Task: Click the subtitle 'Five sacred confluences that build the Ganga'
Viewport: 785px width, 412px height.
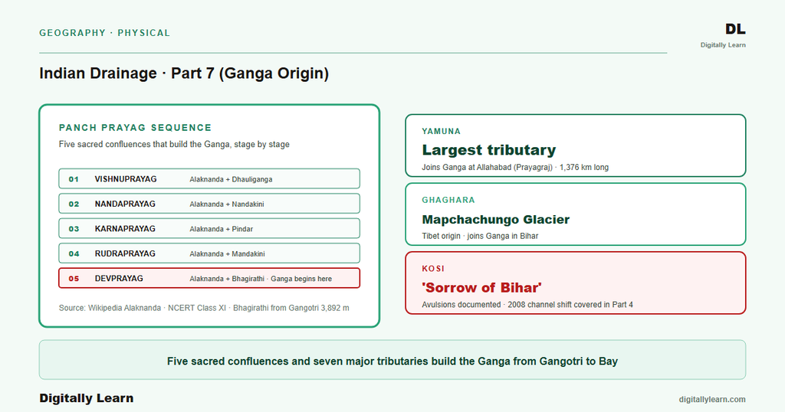Action: pyautogui.click(x=174, y=145)
